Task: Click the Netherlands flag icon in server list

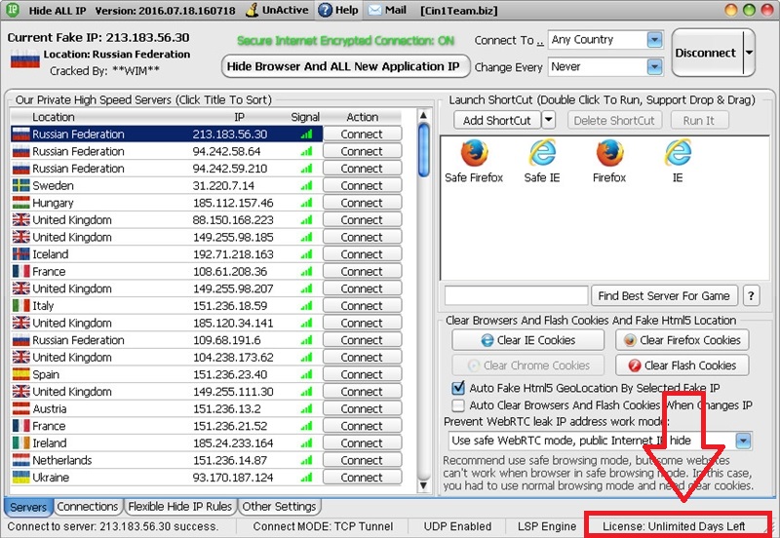Action: (20, 460)
